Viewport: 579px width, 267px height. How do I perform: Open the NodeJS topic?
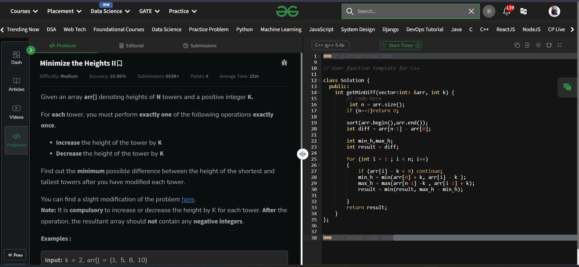coord(532,29)
